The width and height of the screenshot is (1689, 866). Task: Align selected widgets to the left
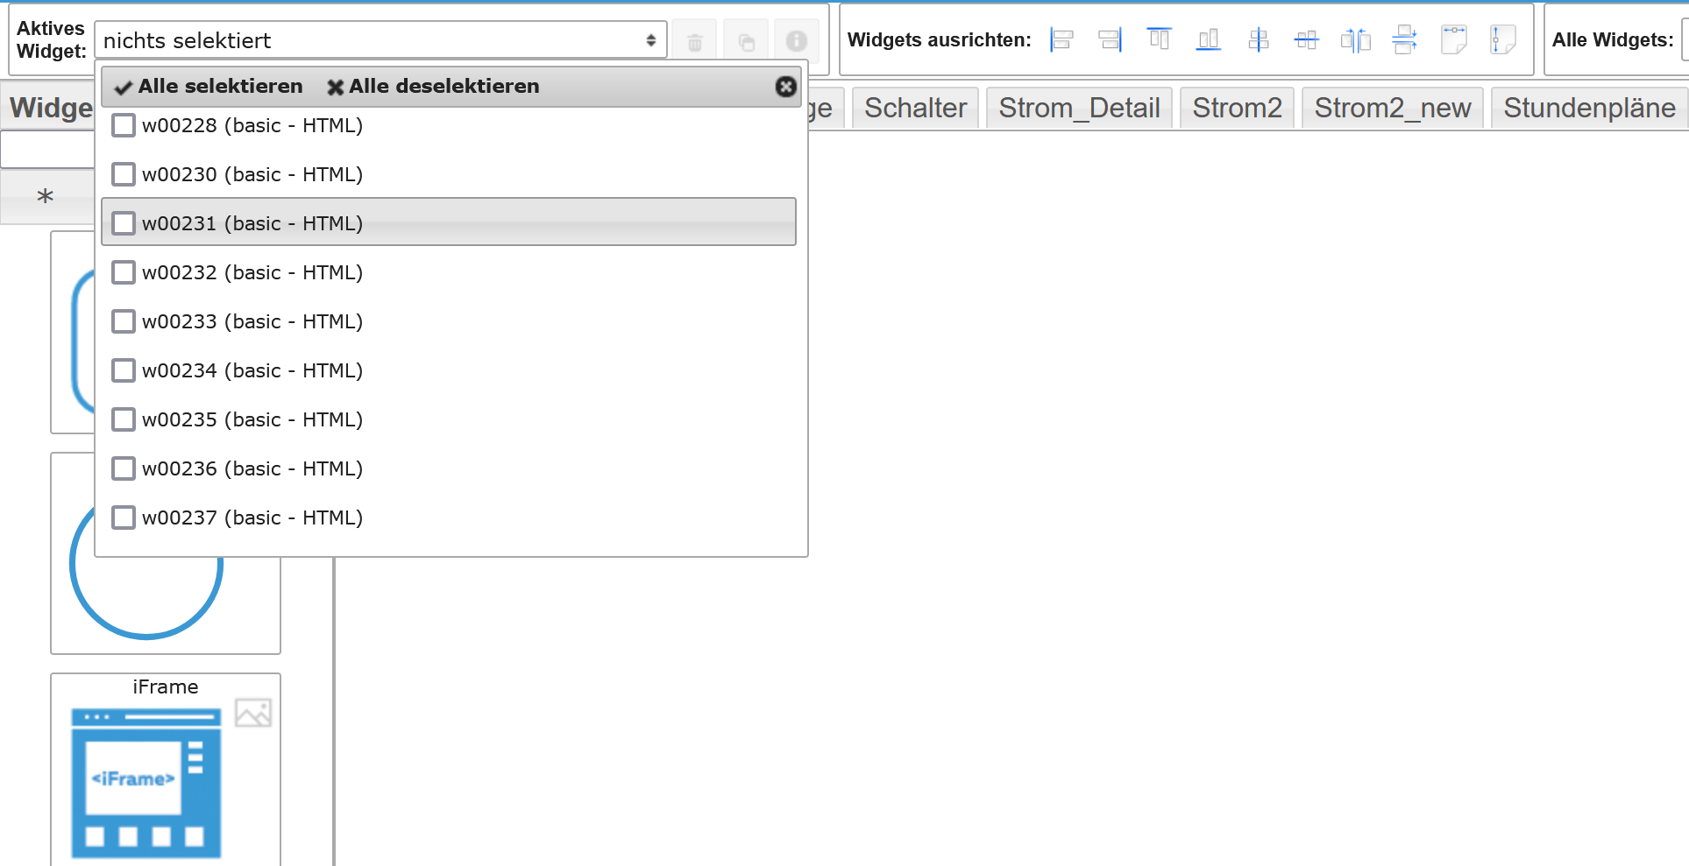click(x=1061, y=40)
